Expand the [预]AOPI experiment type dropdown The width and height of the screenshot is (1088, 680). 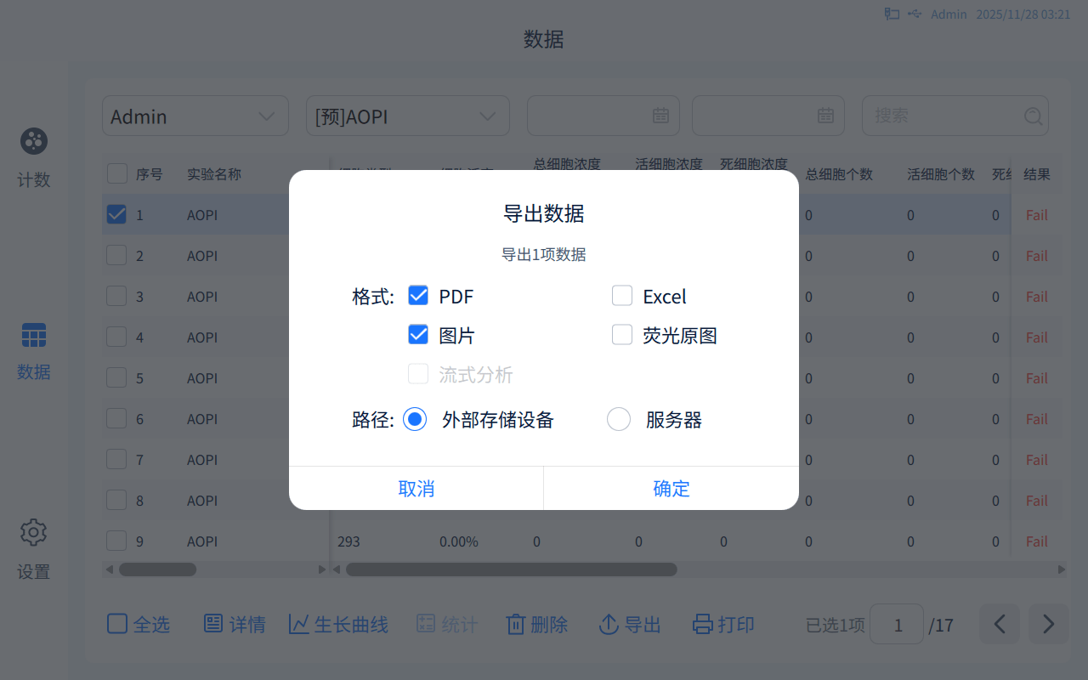coord(407,115)
